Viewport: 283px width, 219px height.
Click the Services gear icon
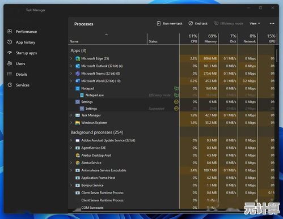10,85
